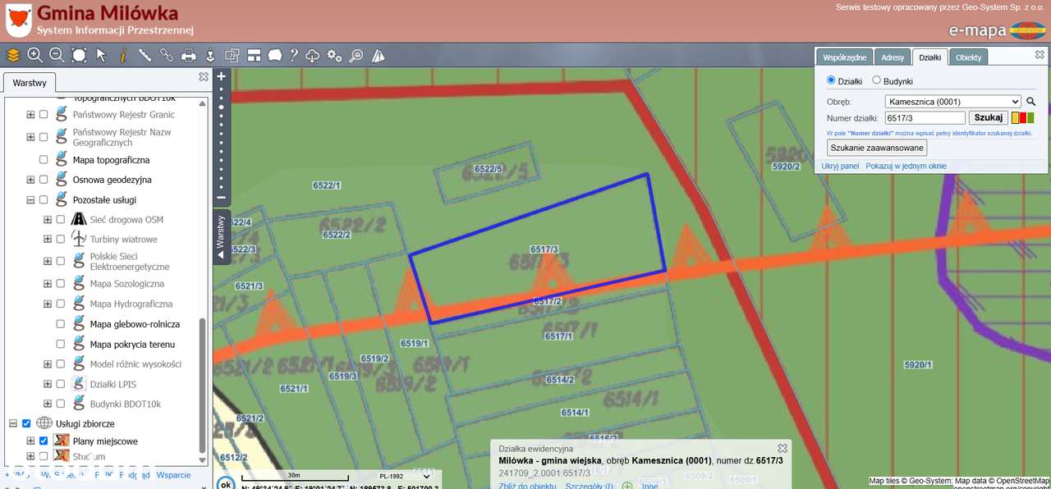1051x489 pixels.
Task: Open Obręb Kamesznica (0001) dropdown
Action: [x=952, y=102]
